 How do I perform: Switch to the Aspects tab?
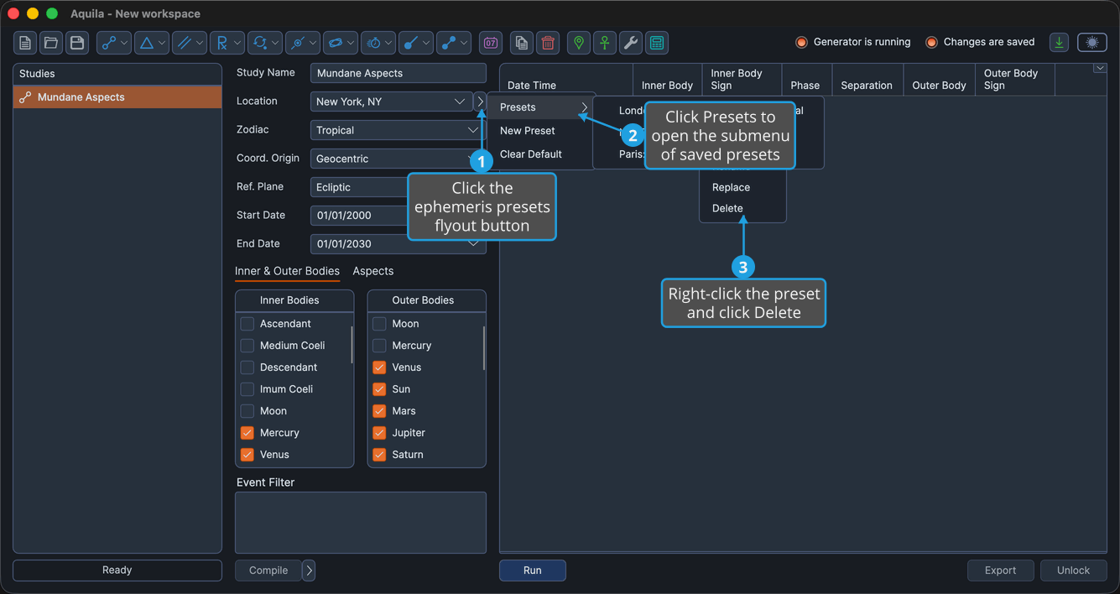(373, 271)
